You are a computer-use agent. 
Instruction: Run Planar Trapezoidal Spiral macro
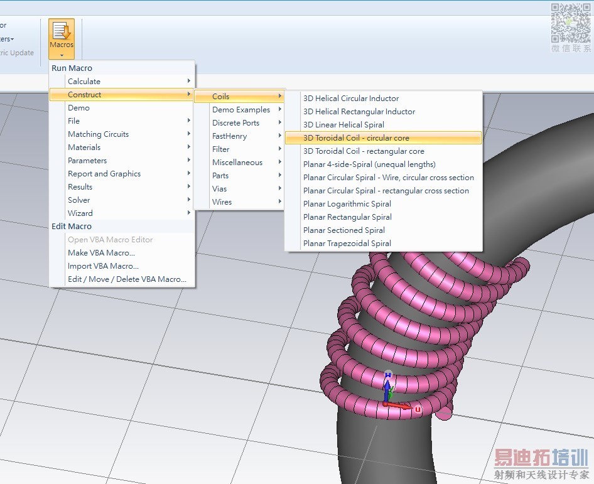point(384,244)
